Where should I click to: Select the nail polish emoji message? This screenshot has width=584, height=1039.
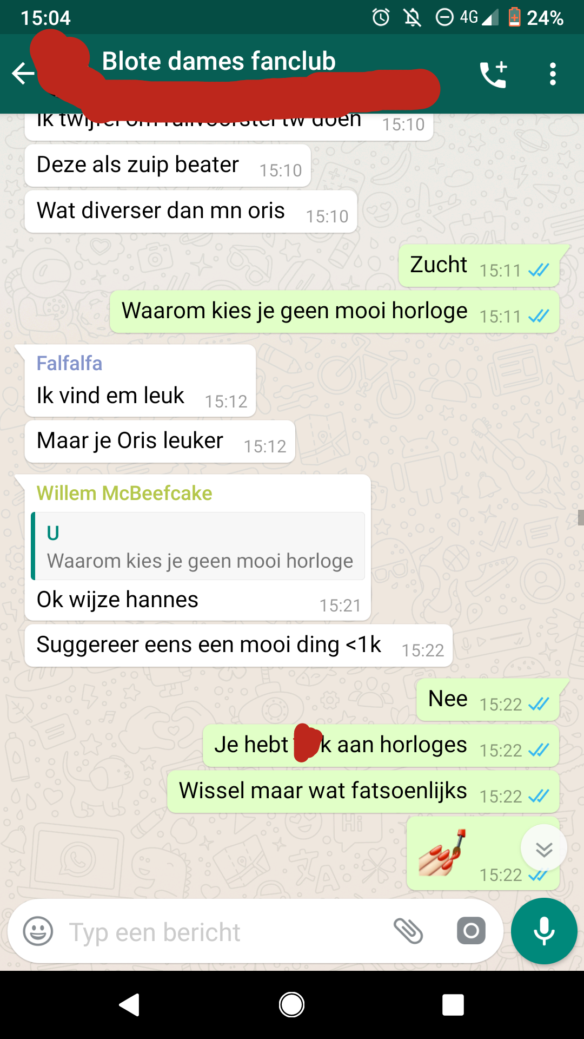coord(482,853)
